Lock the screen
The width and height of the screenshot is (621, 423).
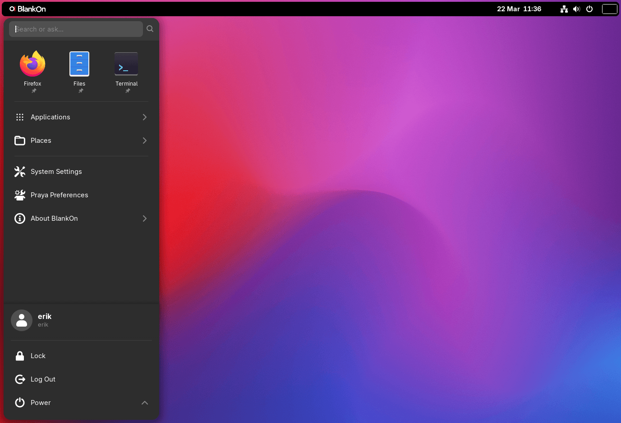coord(38,356)
